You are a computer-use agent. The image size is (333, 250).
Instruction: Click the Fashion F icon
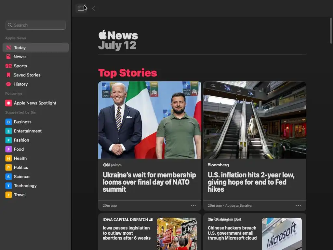tap(8, 140)
